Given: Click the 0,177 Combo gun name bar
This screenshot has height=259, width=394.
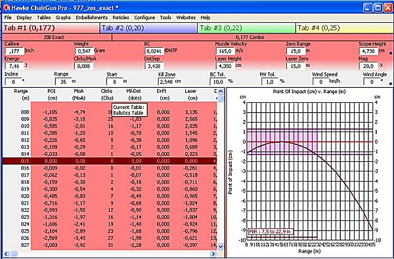Looking at the screenshot, I should (x=252, y=37).
